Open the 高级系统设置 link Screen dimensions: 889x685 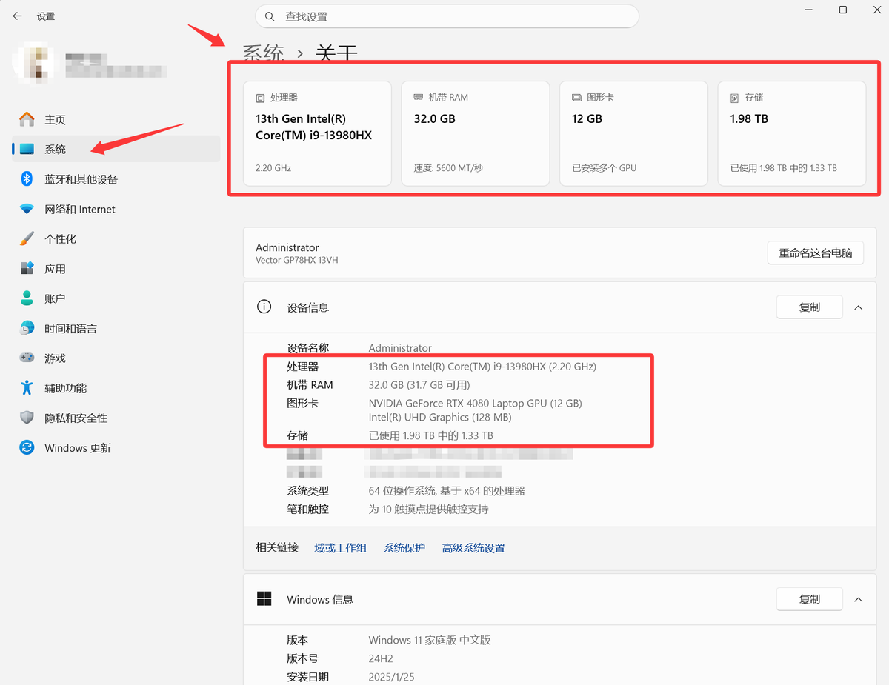[x=473, y=548]
